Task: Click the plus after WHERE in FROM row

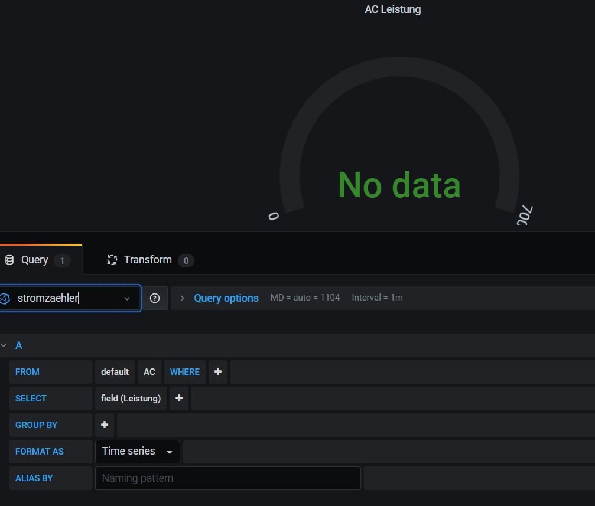Action: coord(218,372)
